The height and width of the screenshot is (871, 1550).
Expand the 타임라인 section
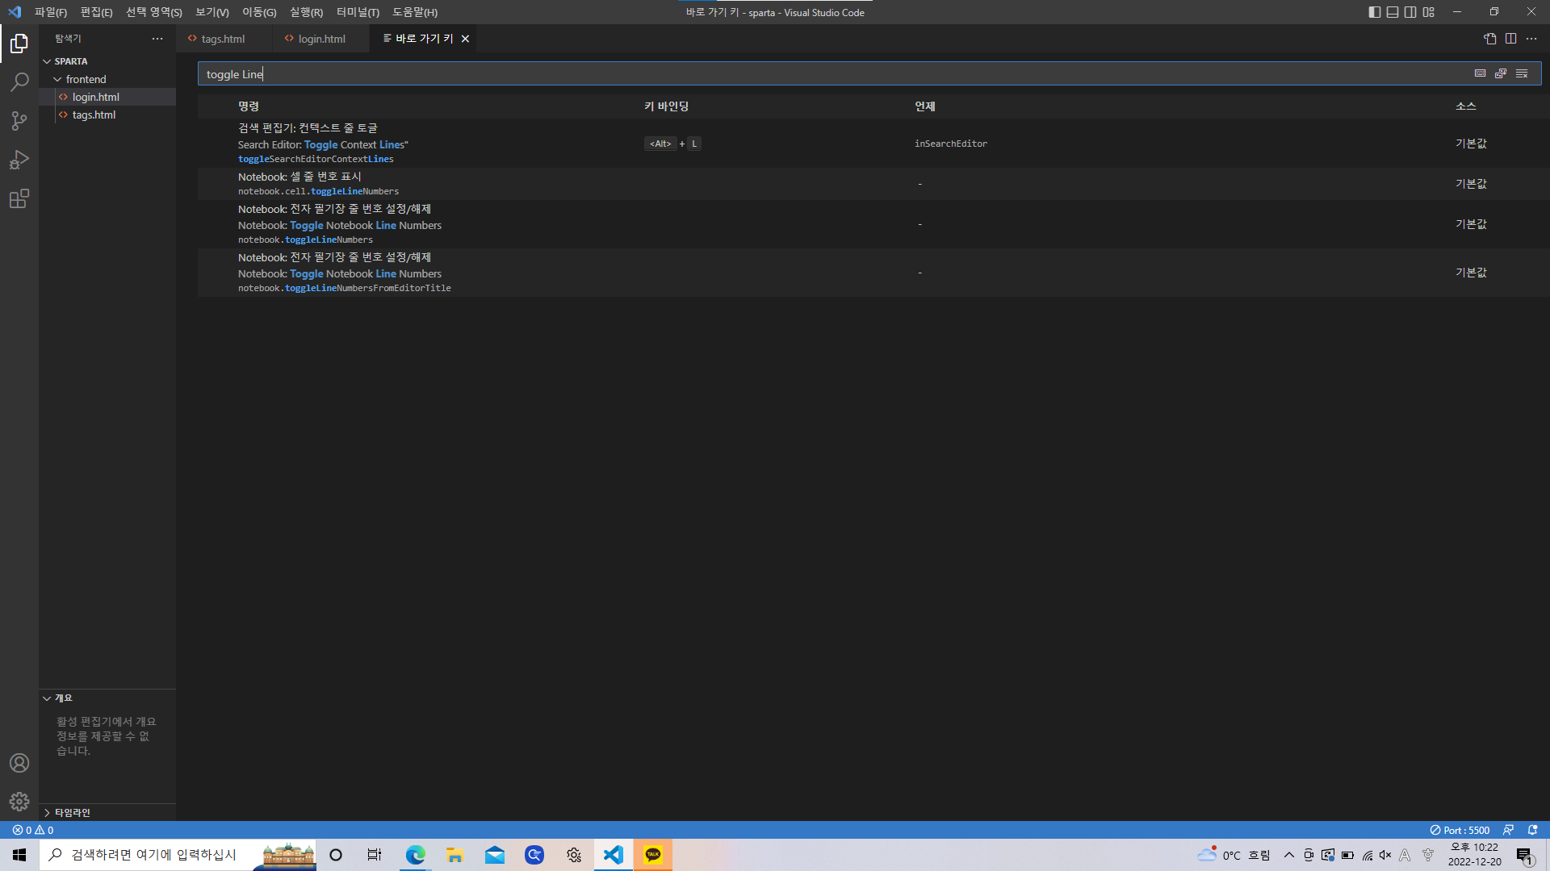(x=107, y=812)
